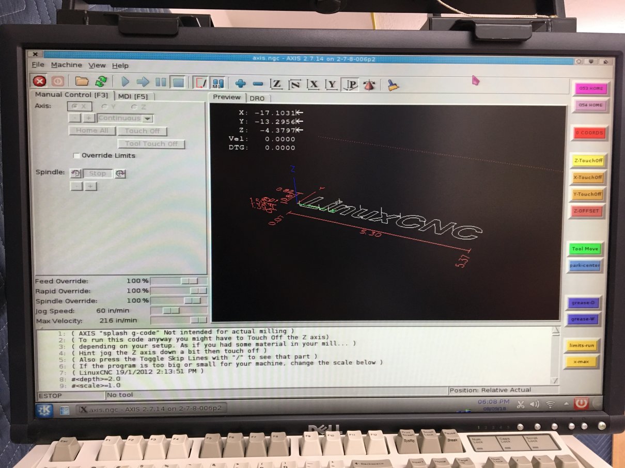Clear live plot with broom icon
This screenshot has width=625, height=468.
(x=394, y=85)
